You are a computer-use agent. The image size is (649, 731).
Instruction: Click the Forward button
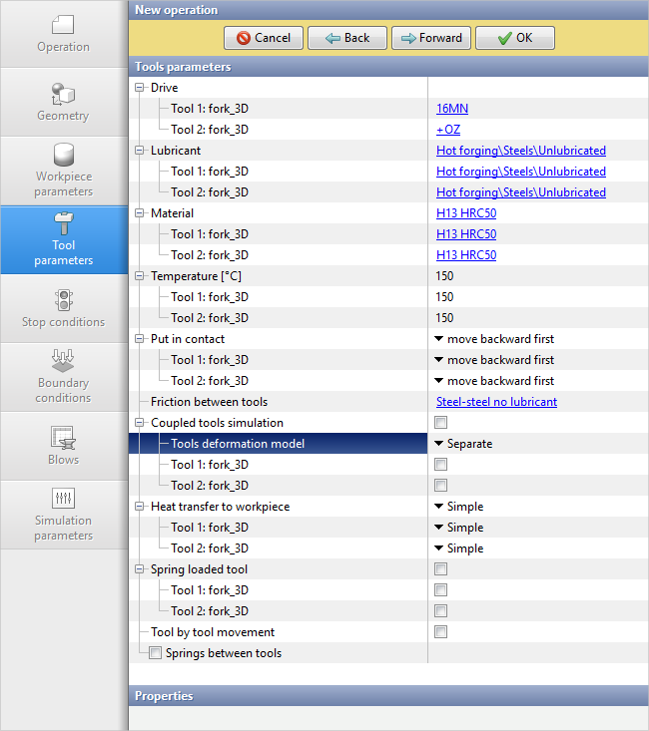point(430,38)
